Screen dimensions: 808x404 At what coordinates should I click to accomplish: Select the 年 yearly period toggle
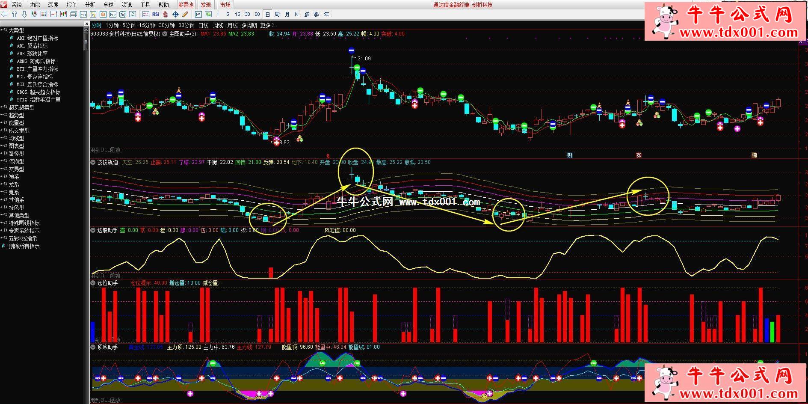pos(326,14)
